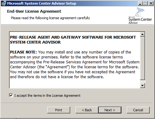Screen dimensions: 155x119
Task: Click the PRE-RELEASE AGENT heading in the license
Action: pyautogui.click(x=73, y=40)
